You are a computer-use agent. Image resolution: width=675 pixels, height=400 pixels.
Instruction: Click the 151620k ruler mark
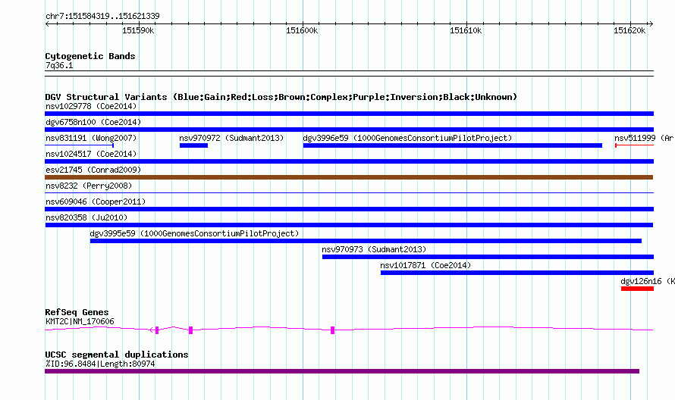click(629, 30)
